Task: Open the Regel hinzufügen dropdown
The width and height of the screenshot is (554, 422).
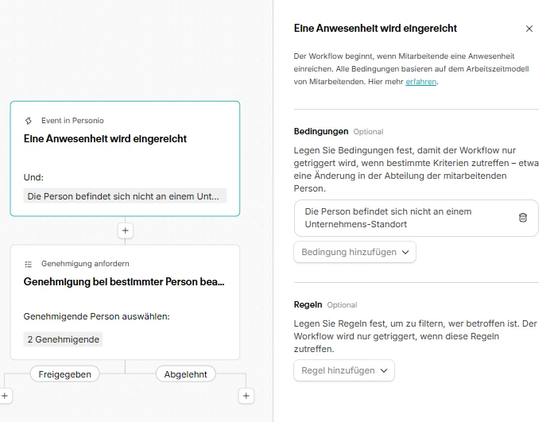Action: 343,370
